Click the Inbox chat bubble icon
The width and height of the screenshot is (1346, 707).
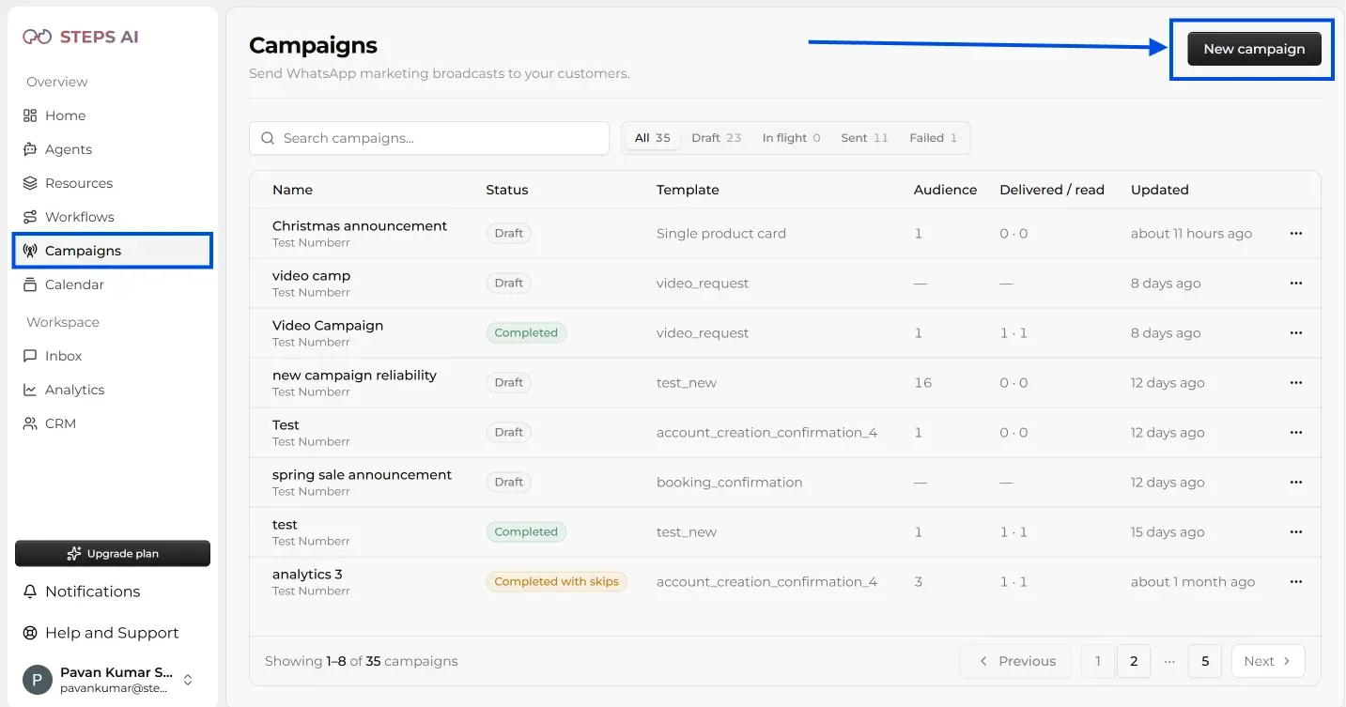click(30, 356)
